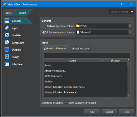Select the Input keyboard icon in sidebar
Image resolution: width=137 pixels, height=117 pixels.
coord(7,28)
